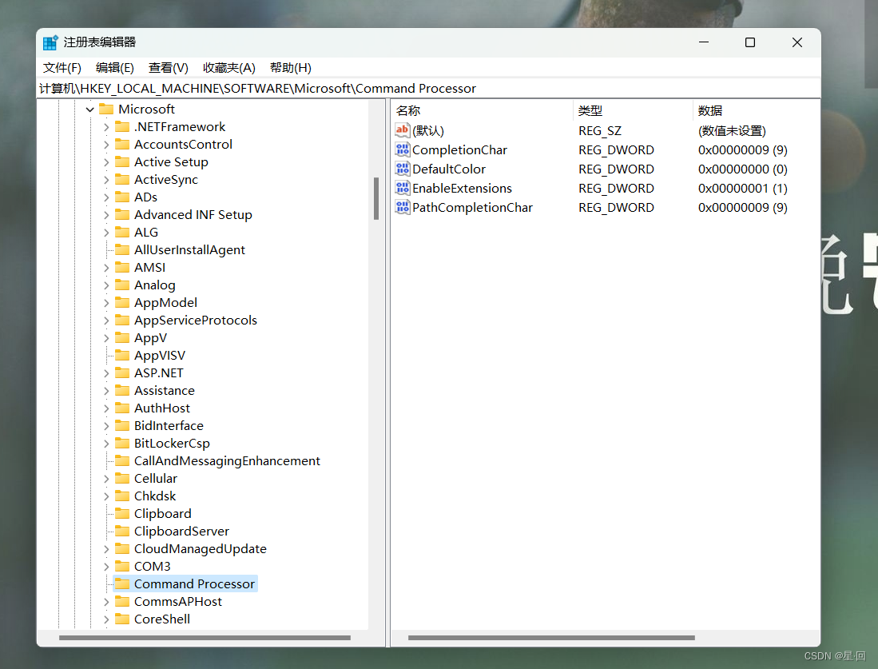Click the (默认) string value icon
This screenshot has height=669, width=878.
pyautogui.click(x=402, y=130)
